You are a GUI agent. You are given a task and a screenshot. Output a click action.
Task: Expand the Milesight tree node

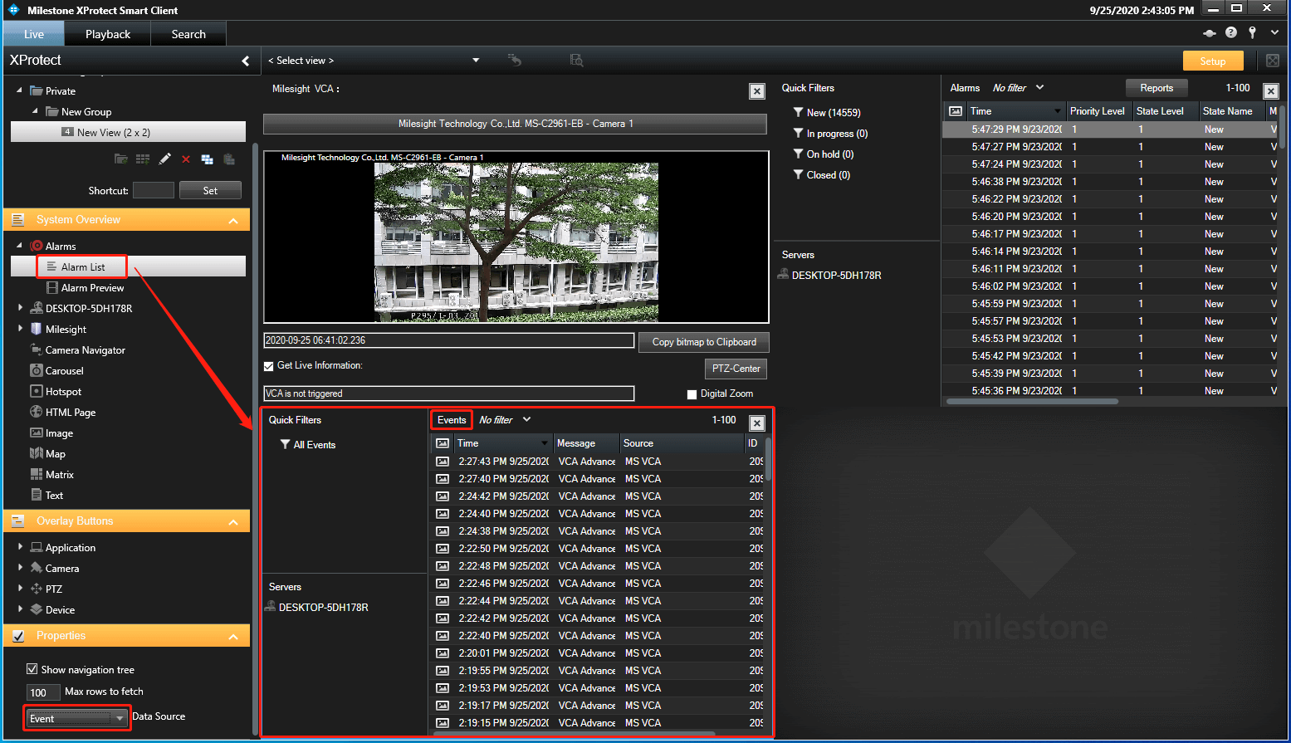tap(20, 329)
